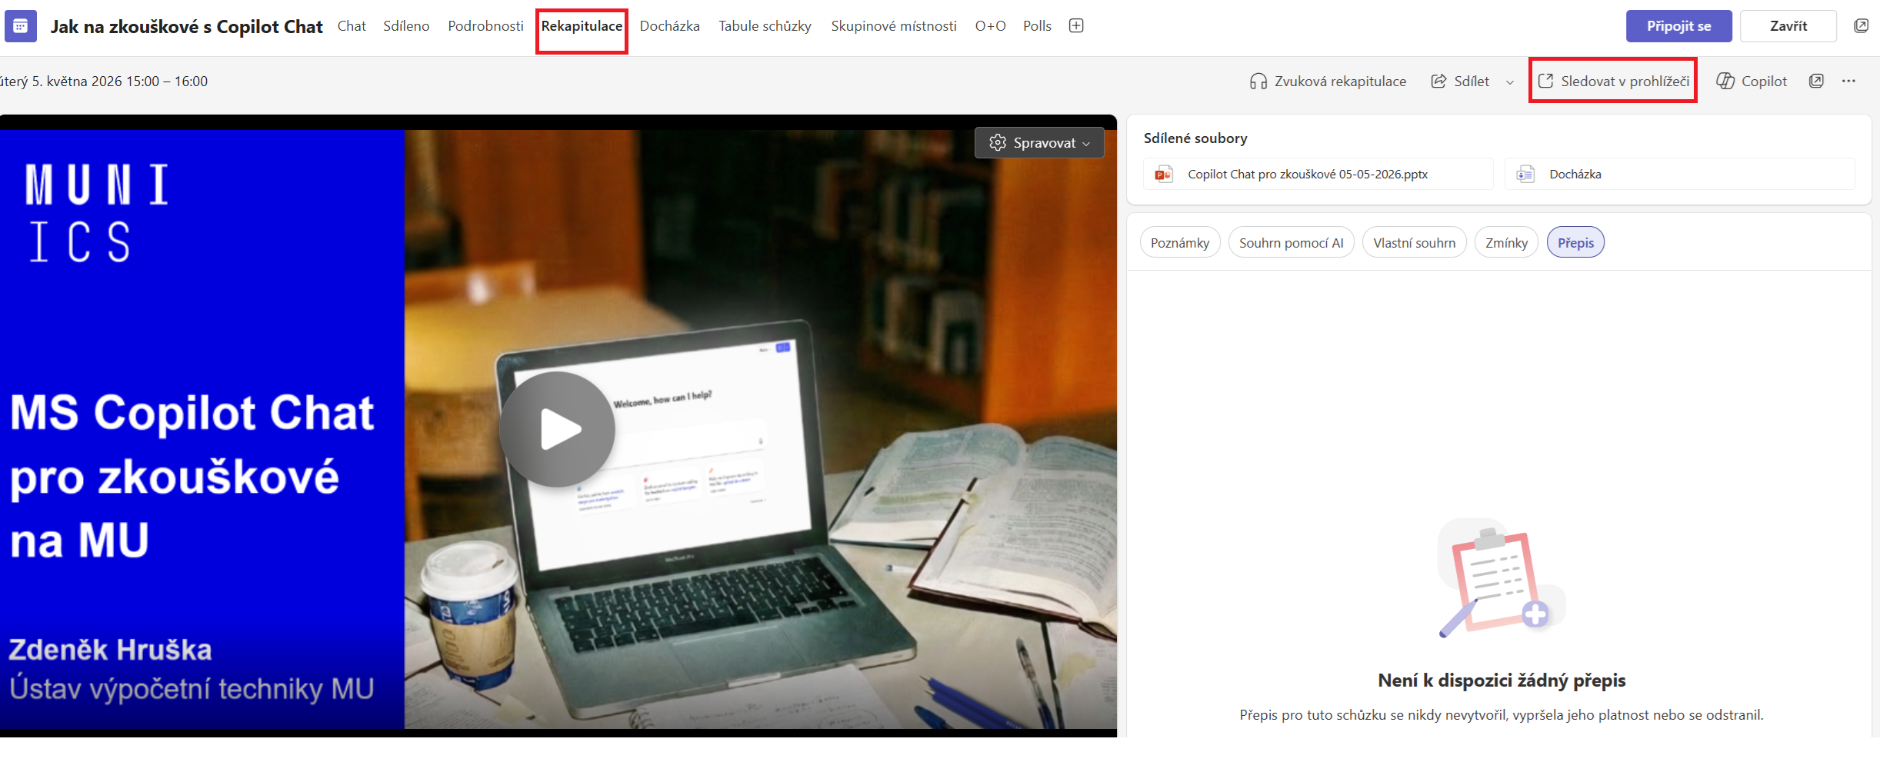The width and height of the screenshot is (1880, 762).
Task: Select the Vlastní souhrn pill
Action: 1414,243
